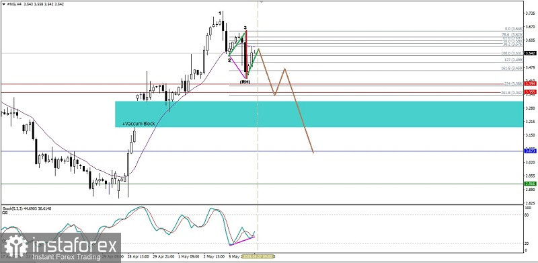Select the (RH) label under the candle
This screenshot has height=263, width=538.
pos(245,82)
